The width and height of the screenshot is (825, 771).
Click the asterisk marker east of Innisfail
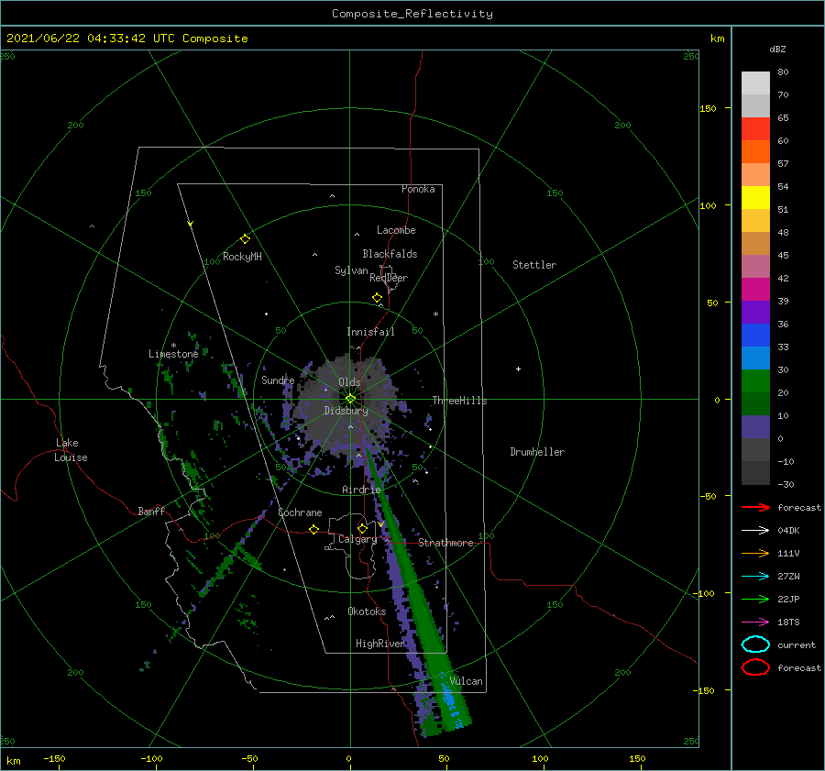(435, 314)
